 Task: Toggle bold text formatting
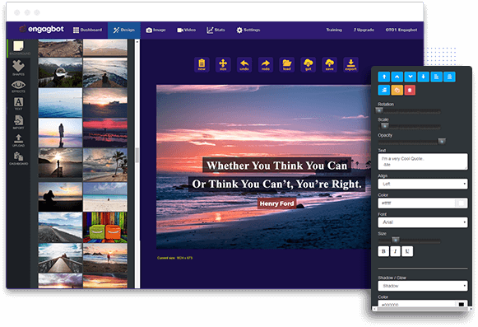[383, 251]
